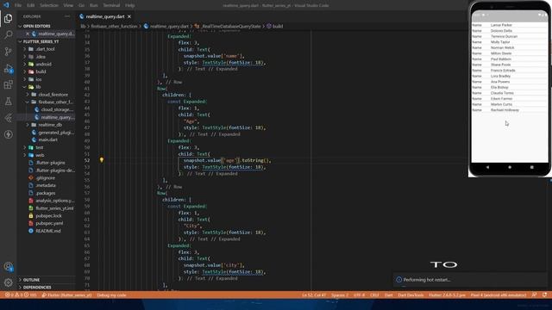Viewport: 552px width, 310px height.
Task: Open notifications bell in status bar
Action: coord(544,294)
